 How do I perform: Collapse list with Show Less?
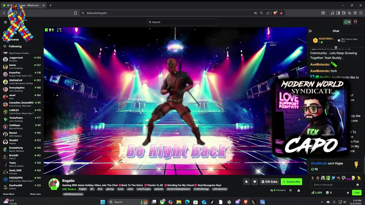35,194
